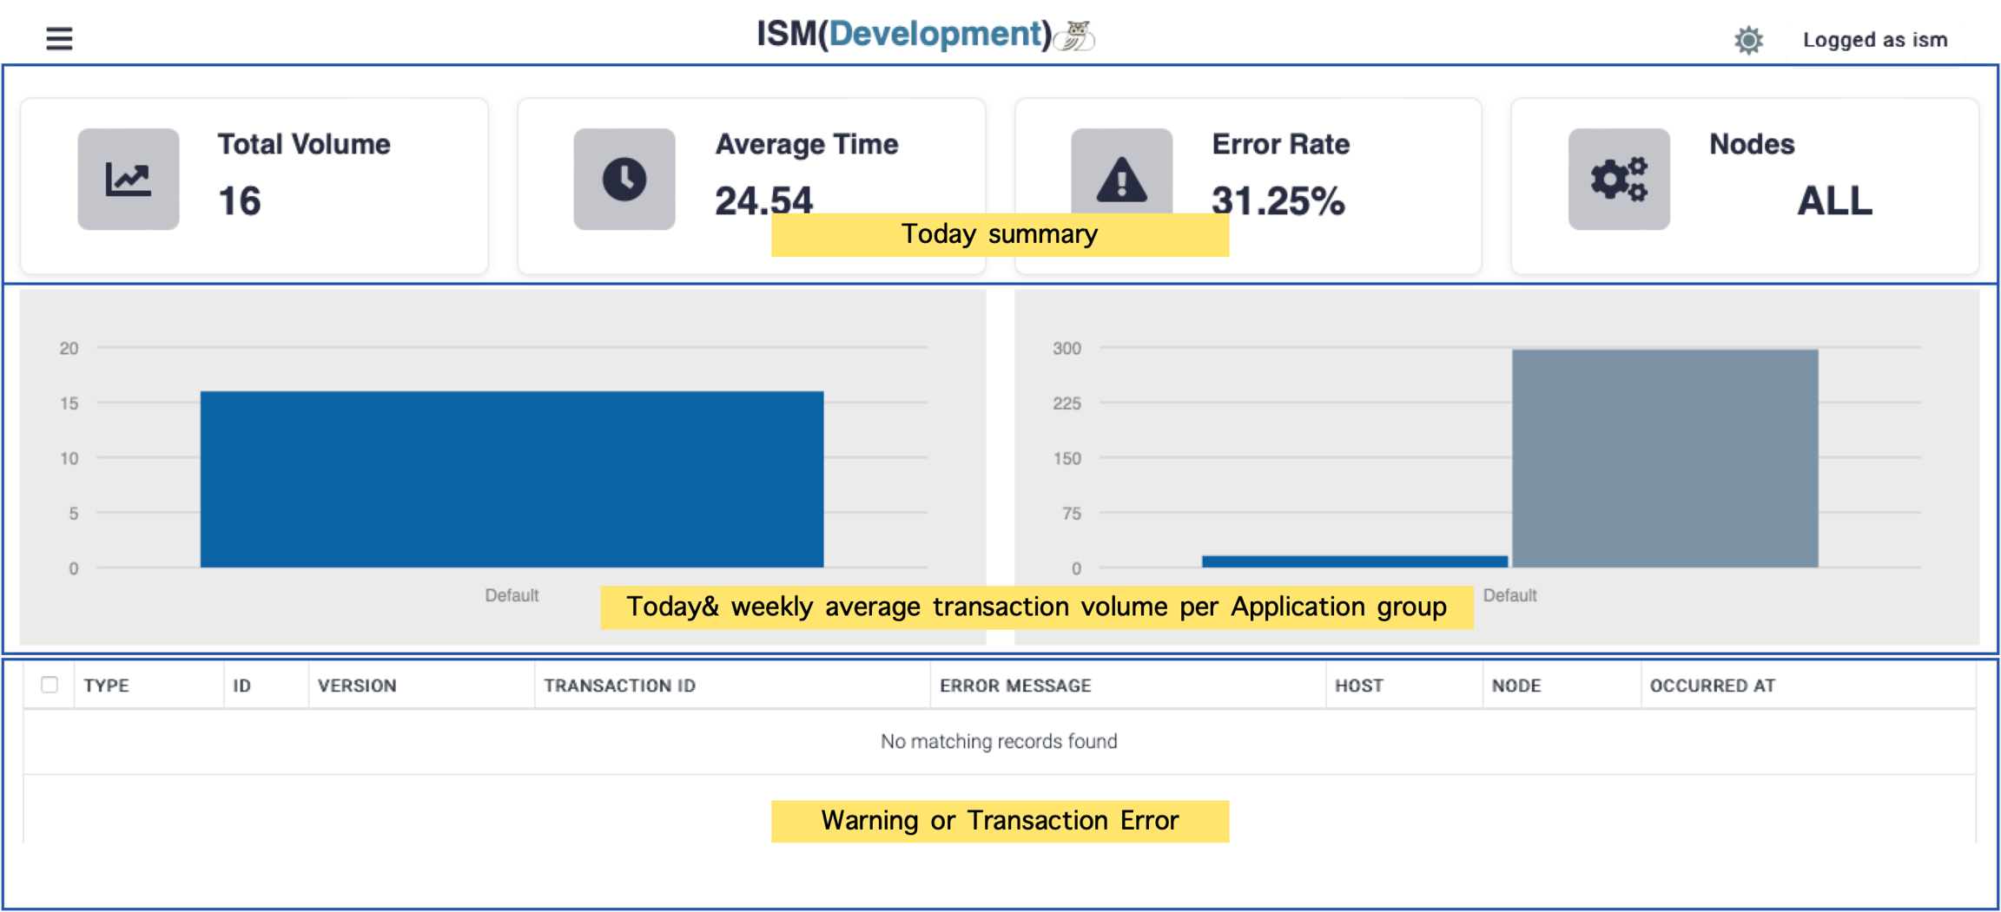Click the Average Time clock icon

(624, 179)
